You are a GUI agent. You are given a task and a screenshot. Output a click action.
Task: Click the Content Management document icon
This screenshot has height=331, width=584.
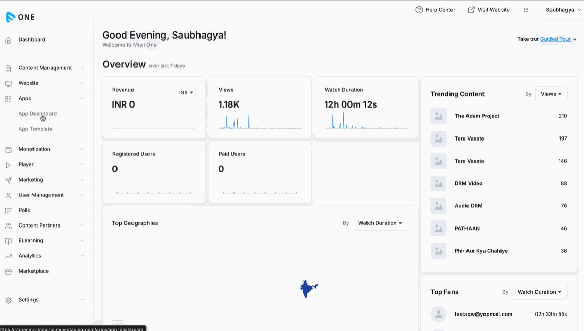pyautogui.click(x=8, y=68)
